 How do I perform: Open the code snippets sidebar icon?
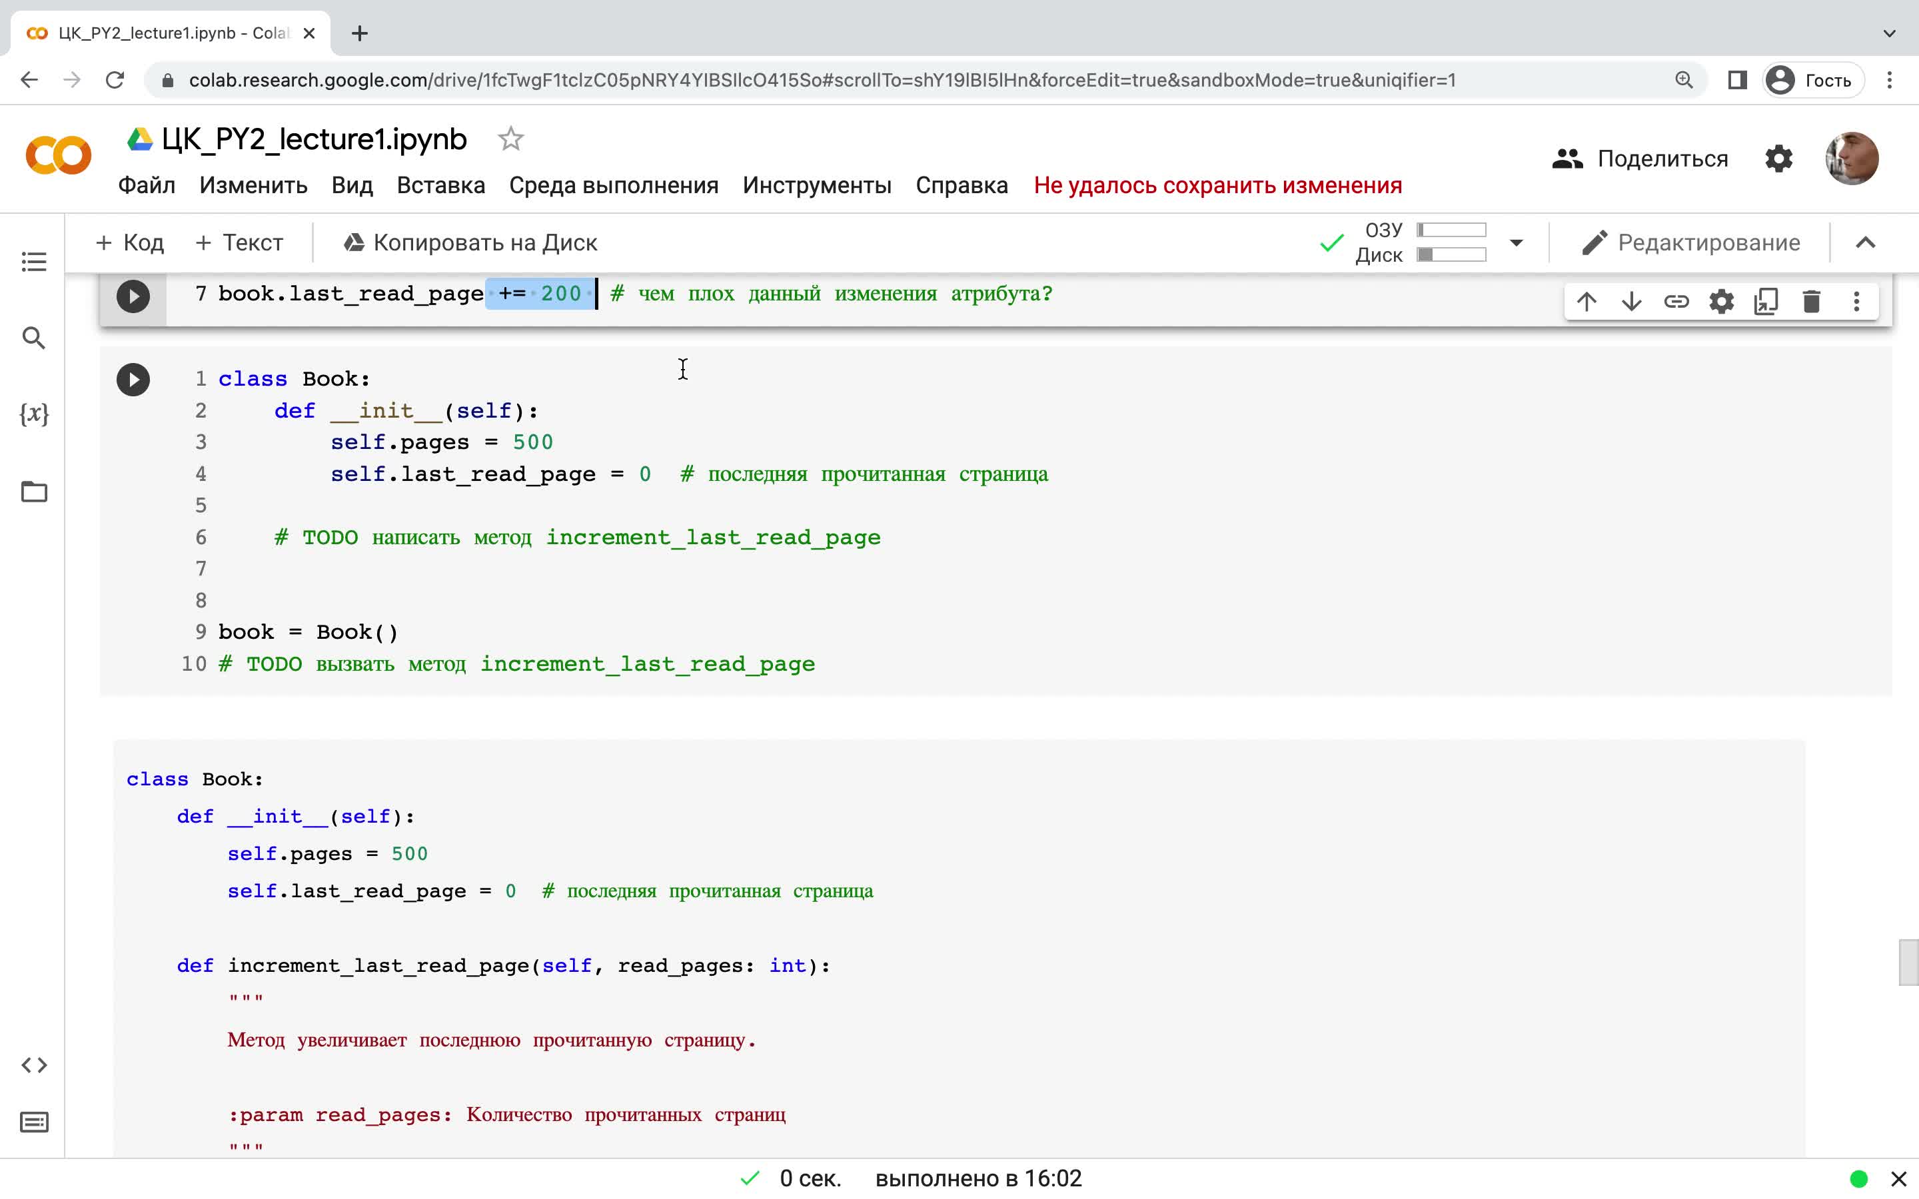click(34, 1065)
